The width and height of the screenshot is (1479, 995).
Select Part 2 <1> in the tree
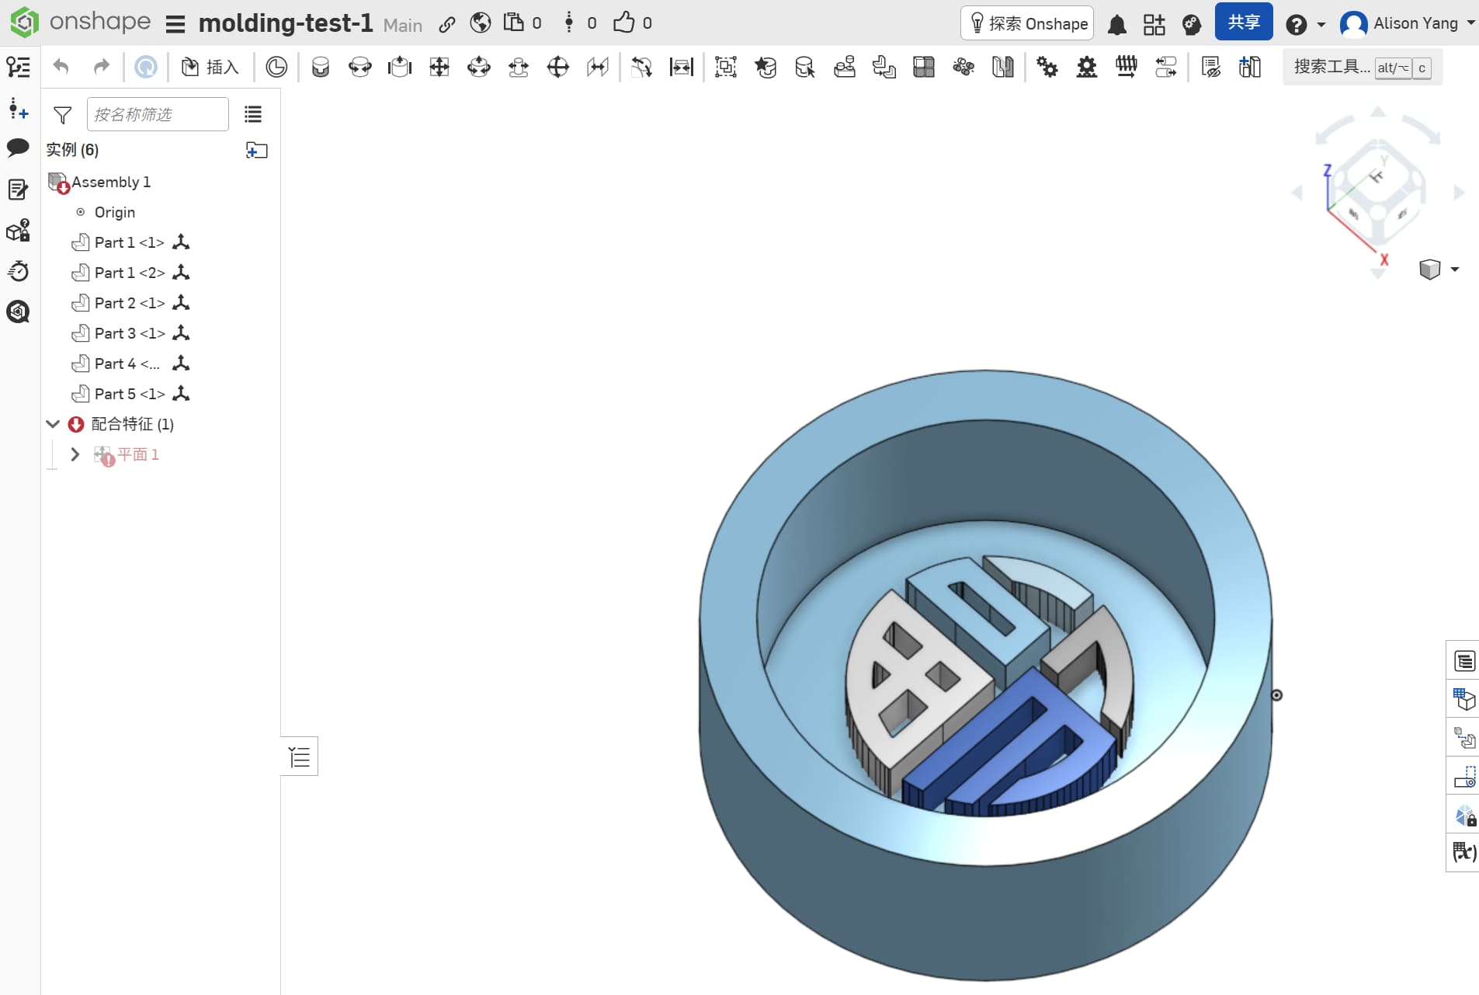click(x=129, y=303)
